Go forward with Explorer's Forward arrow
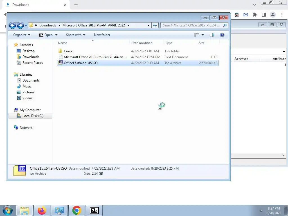Screen dimensions: 288x216 click(x=20, y=25)
